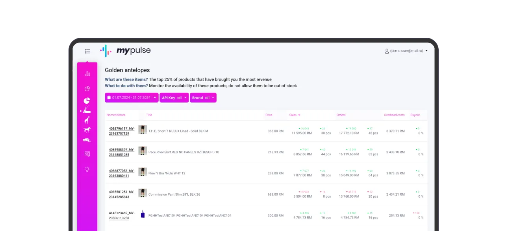Click the Flow Y Bra product thumbnail
This screenshot has height=231, width=508.
click(143, 172)
